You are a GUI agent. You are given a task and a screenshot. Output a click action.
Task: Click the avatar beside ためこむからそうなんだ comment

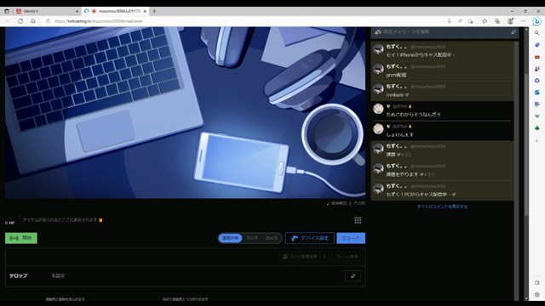click(x=378, y=109)
